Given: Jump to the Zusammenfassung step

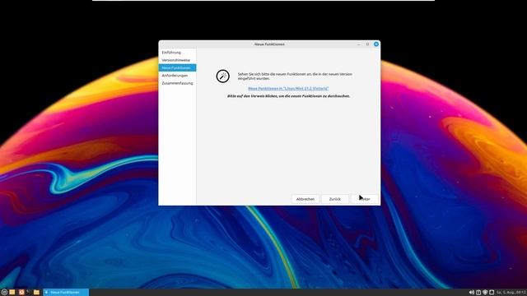Looking at the screenshot, I should (x=177, y=83).
